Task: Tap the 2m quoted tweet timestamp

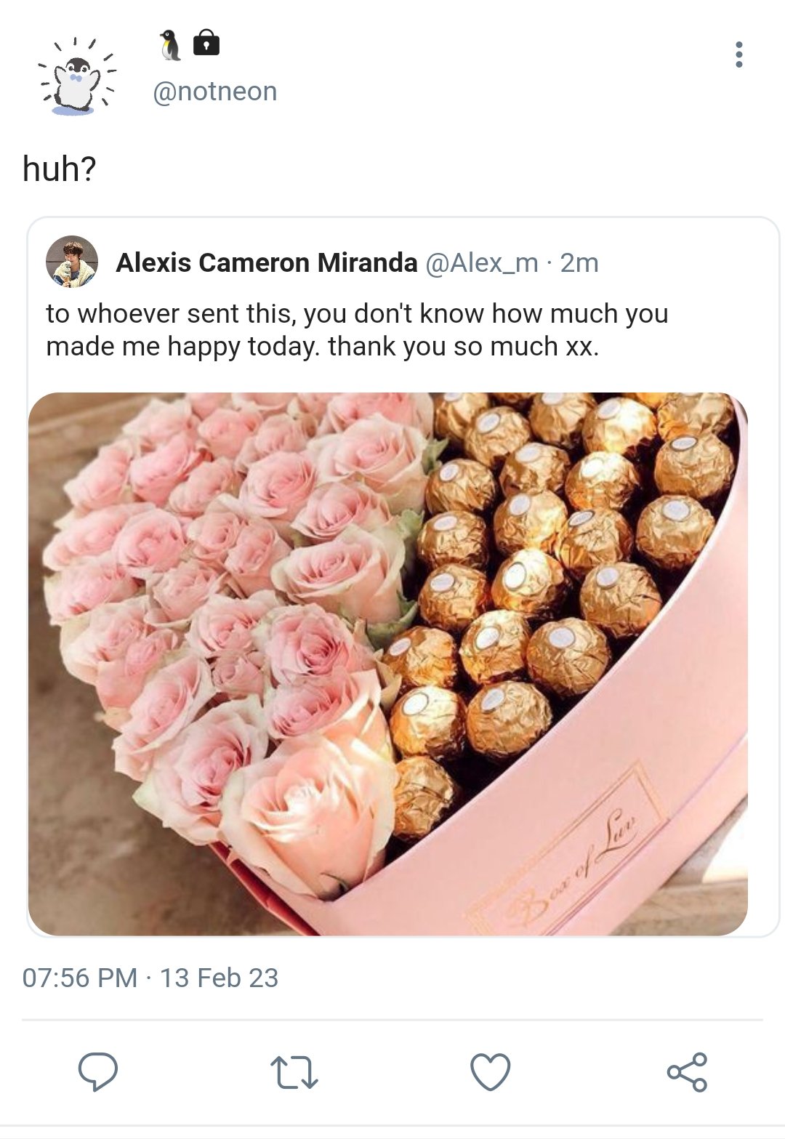Action: 579,262
